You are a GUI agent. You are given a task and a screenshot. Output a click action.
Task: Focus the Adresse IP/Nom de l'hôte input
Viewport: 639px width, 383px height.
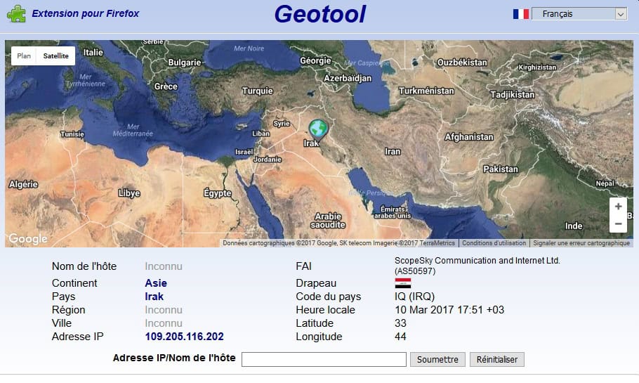(324, 359)
